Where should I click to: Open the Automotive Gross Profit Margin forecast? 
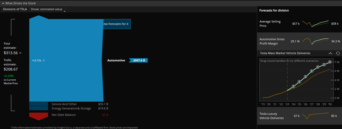(299, 41)
